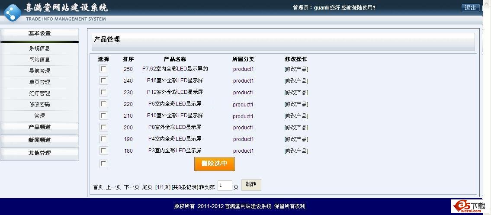The height and width of the screenshot is (215, 491).
Task: Click product name P4室内全彩LED显示屏
Action: [175, 138]
